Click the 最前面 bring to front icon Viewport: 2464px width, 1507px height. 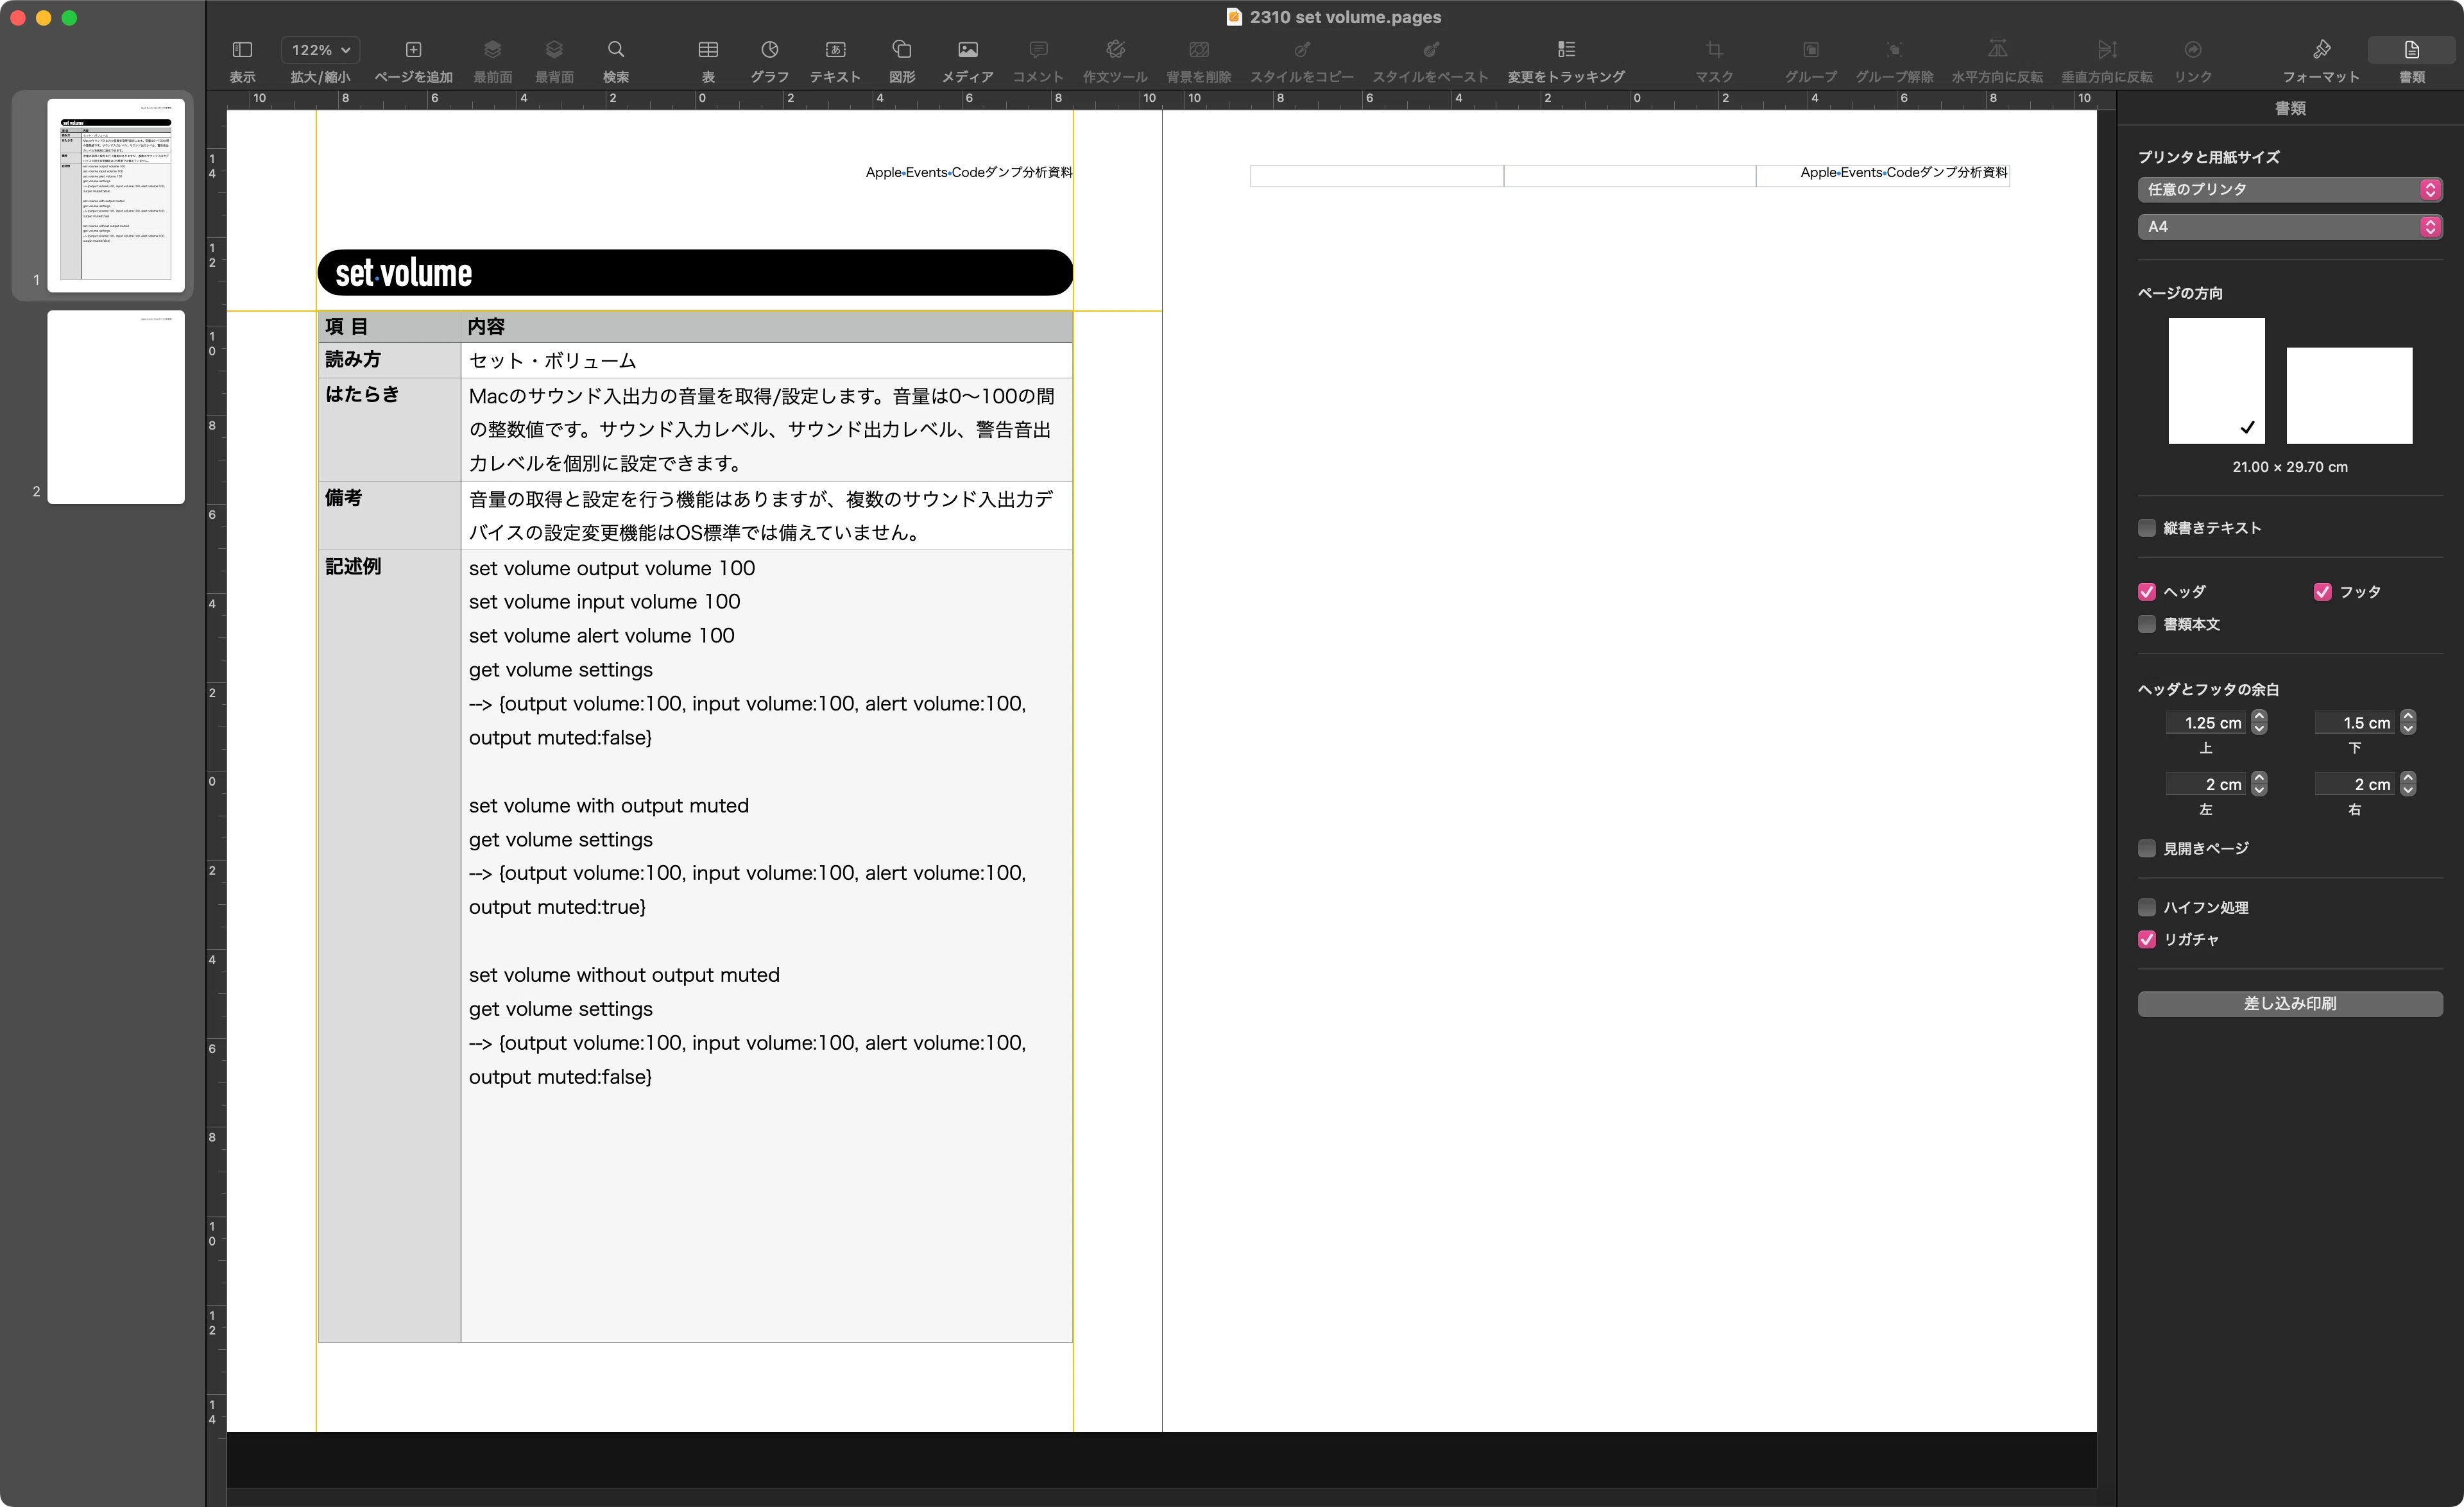(x=492, y=50)
